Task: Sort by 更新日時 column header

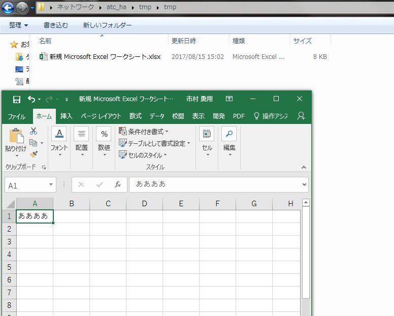Action: [x=199, y=41]
